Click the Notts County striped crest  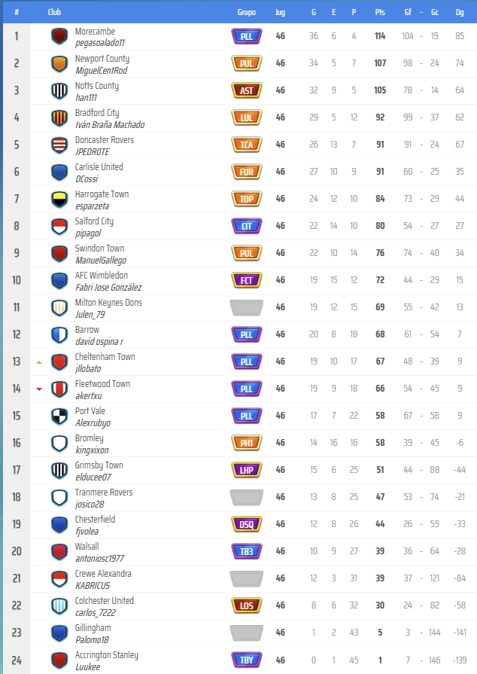coord(59,90)
